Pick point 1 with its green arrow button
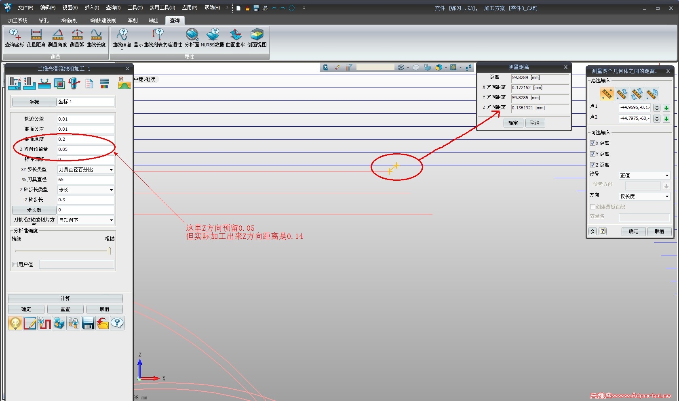679x401 pixels. pyautogui.click(x=666, y=108)
